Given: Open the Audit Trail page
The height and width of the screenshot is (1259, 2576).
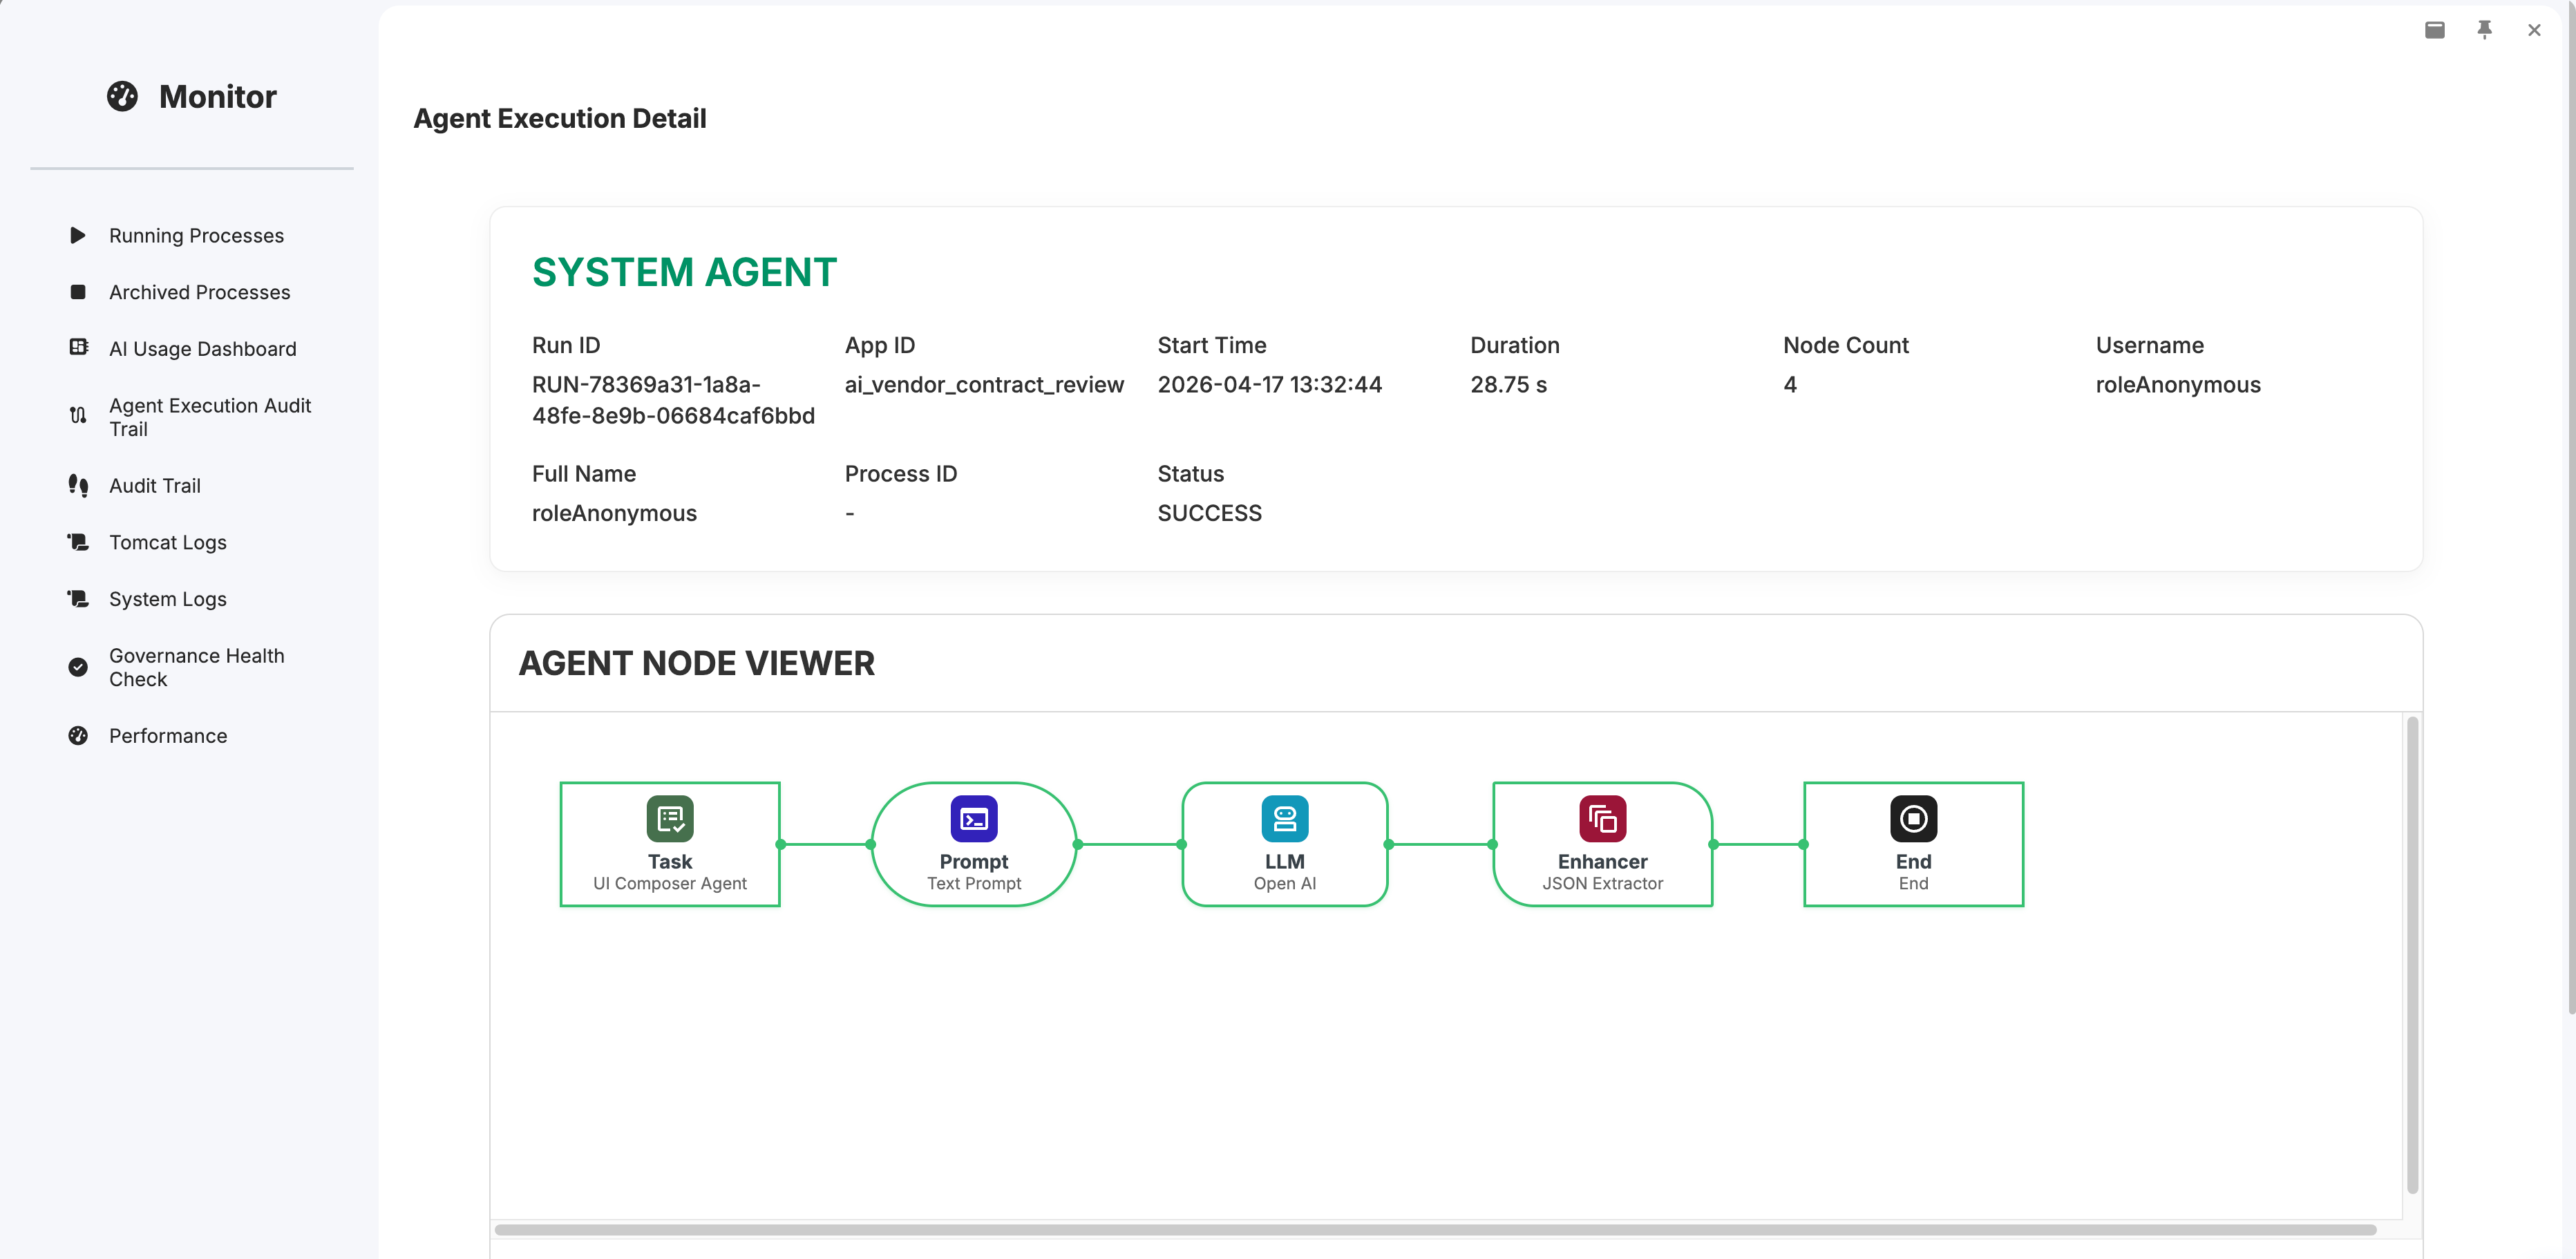Looking at the screenshot, I should coord(154,486).
